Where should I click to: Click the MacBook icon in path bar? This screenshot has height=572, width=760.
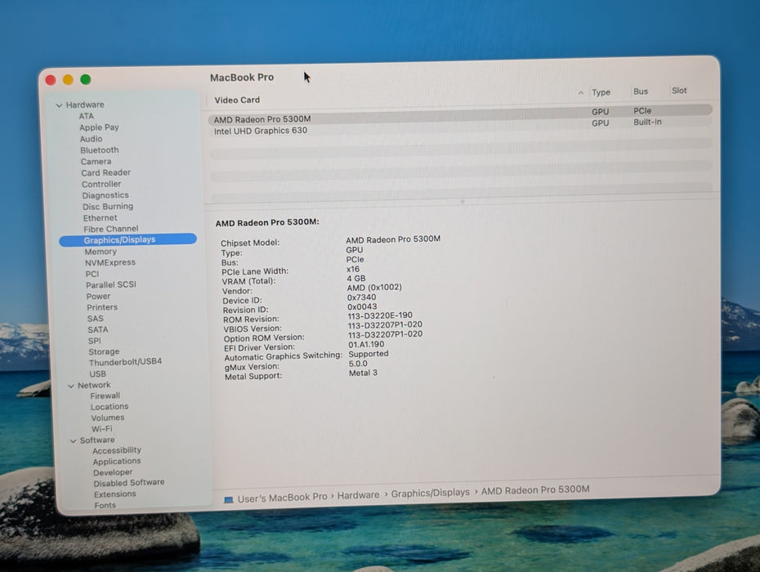click(x=229, y=499)
